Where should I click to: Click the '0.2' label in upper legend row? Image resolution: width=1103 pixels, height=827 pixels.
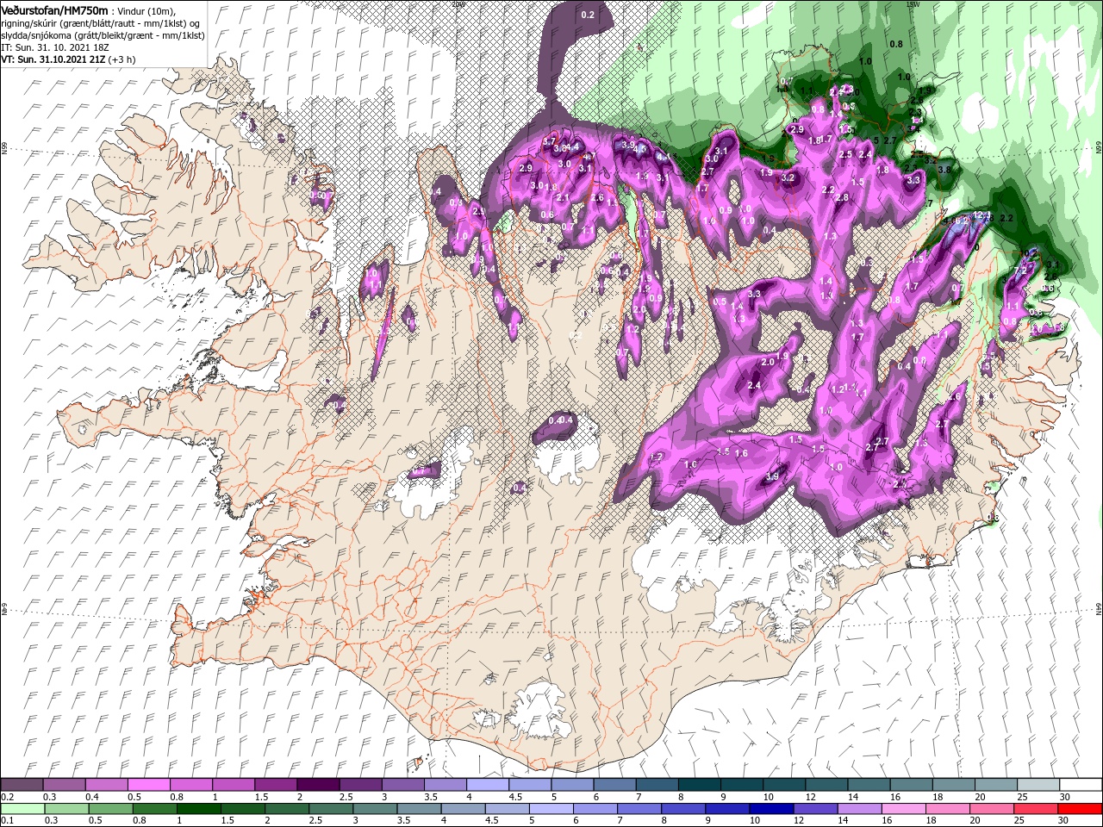(7, 797)
